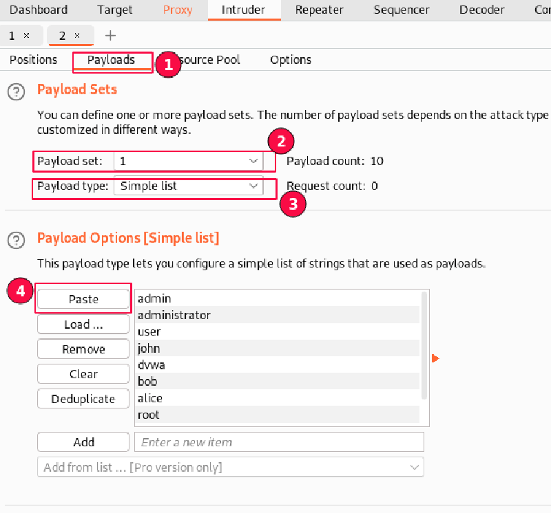Switch to the Repeater tab
The width and height of the screenshot is (551, 513).
pos(318,10)
